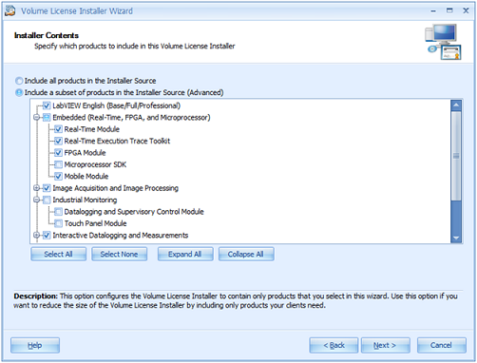Check the Industrial Monitoring checkbox
This screenshot has width=477, height=363.
pos(47,200)
